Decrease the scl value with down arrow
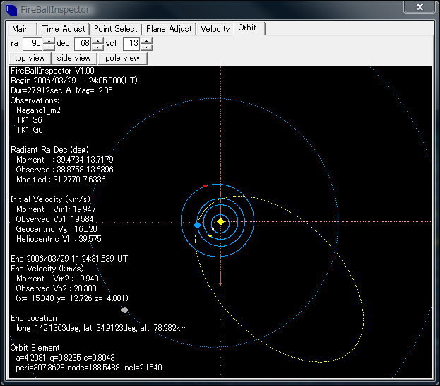The image size is (440, 386). (x=146, y=47)
